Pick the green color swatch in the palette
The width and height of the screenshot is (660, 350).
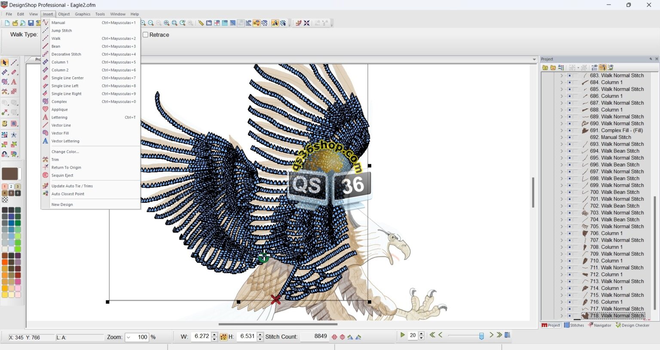pyautogui.click(x=18, y=223)
